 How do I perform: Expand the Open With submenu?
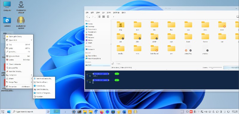coord(19,40)
